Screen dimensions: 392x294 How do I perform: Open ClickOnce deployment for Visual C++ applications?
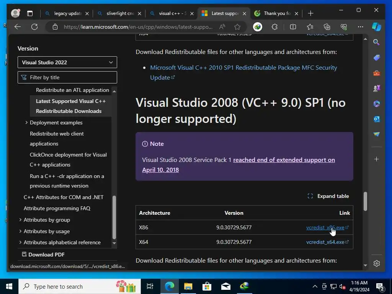point(68,160)
